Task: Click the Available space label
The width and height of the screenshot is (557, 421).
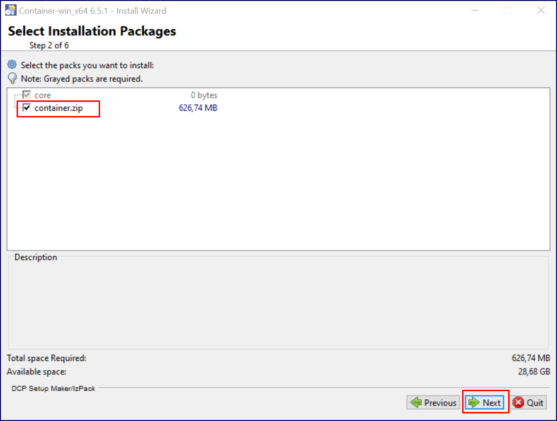Action: 37,372
